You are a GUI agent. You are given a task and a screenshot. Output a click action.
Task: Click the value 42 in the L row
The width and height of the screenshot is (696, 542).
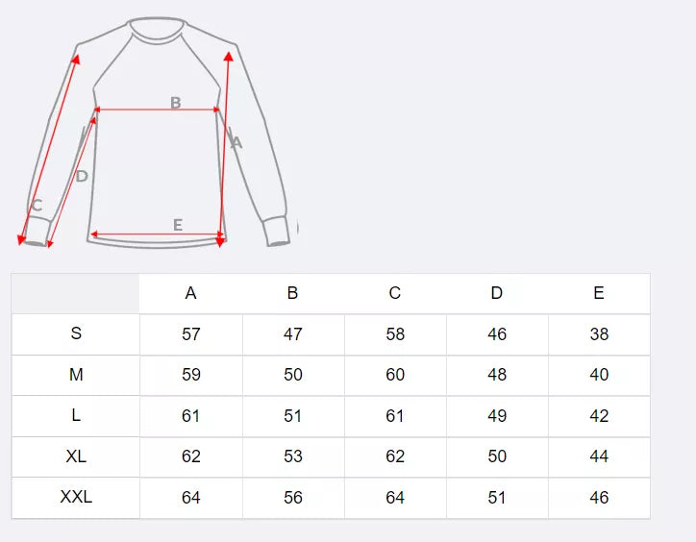click(x=599, y=416)
